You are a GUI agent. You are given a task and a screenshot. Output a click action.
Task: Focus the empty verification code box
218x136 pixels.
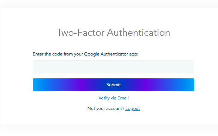(113, 67)
